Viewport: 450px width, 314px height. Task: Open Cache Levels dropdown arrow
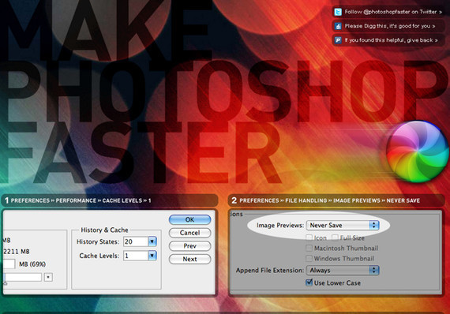(x=152, y=256)
